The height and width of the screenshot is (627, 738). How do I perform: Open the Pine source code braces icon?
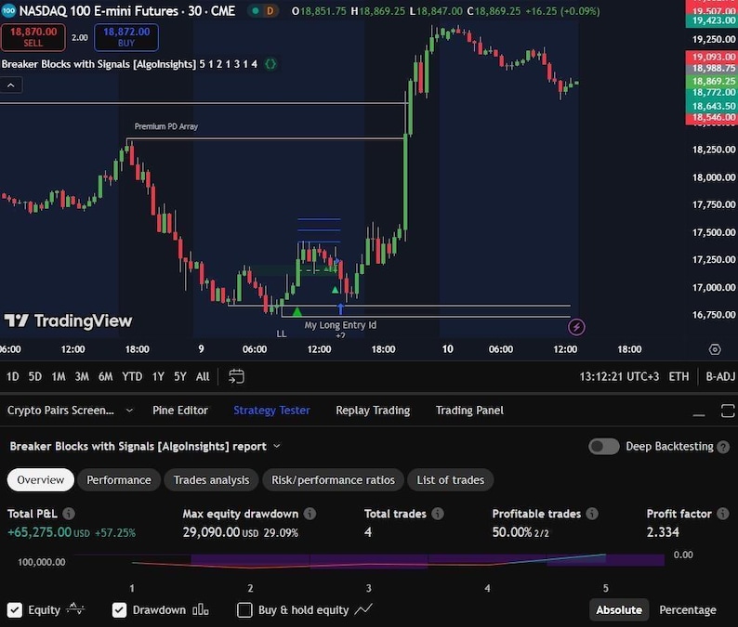click(x=270, y=64)
